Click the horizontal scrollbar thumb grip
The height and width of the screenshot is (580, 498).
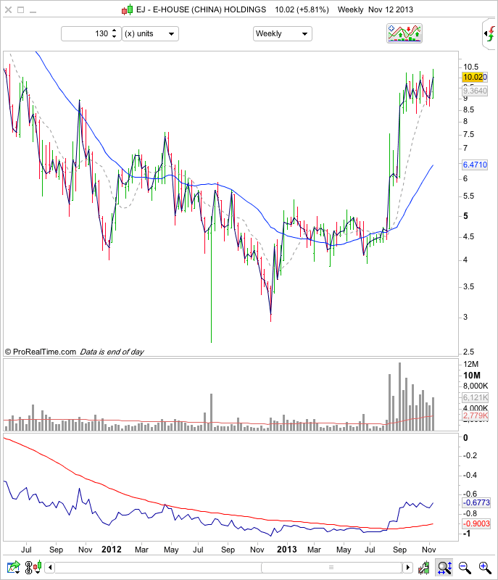click(331, 567)
